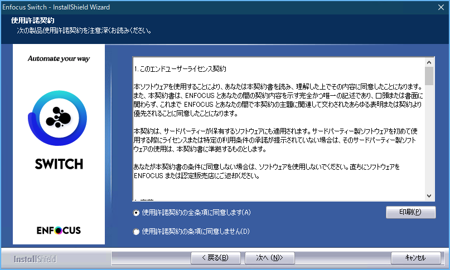Click the Switch circular logo icon
The image size is (450, 270).
click(x=57, y=118)
